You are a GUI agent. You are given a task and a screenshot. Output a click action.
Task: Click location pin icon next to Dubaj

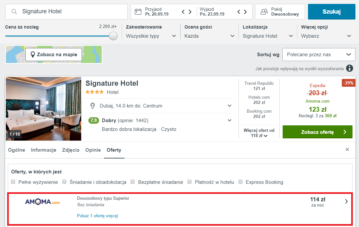click(x=93, y=106)
